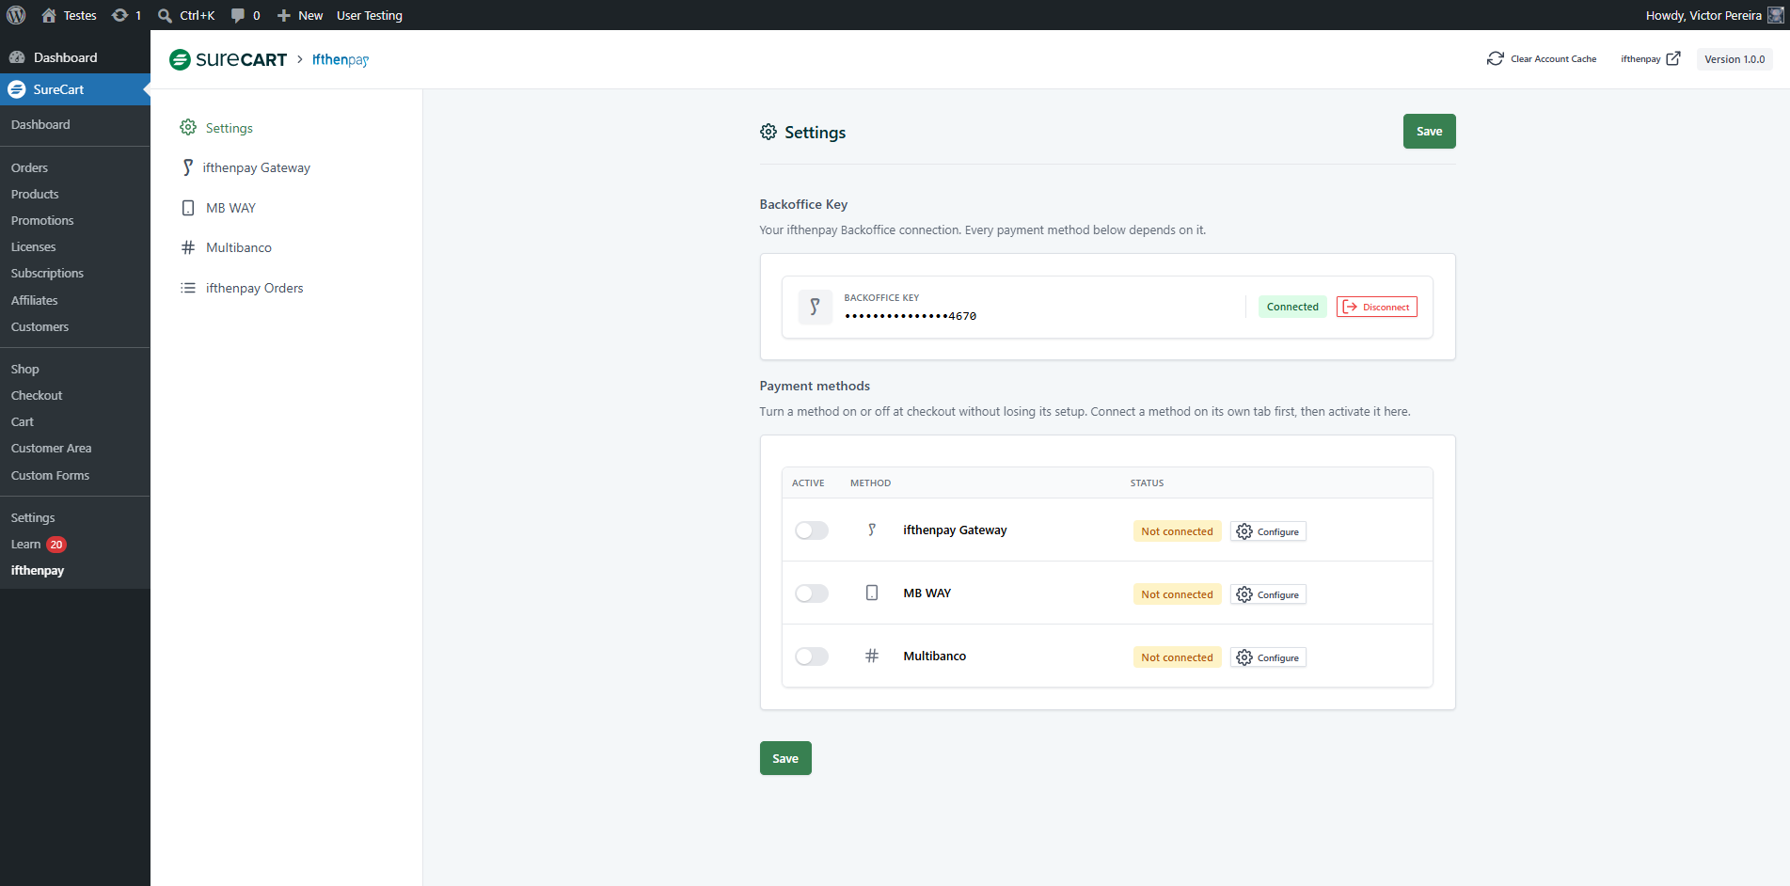Click the ifthenpay breadcrumb logo

[341, 59]
